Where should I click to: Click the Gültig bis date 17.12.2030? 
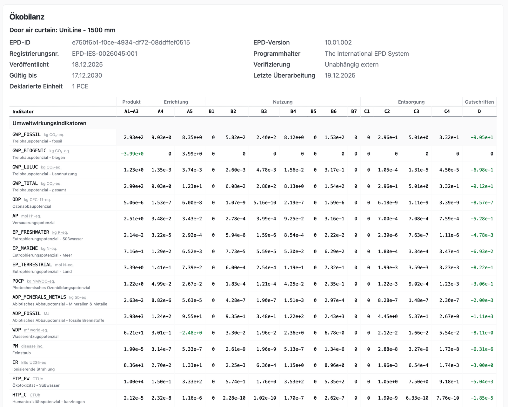pos(87,75)
